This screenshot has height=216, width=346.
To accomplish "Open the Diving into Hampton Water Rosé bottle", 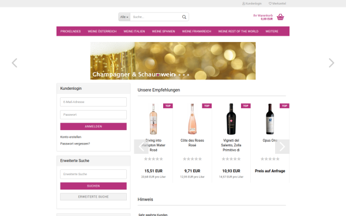I will click(x=153, y=119).
